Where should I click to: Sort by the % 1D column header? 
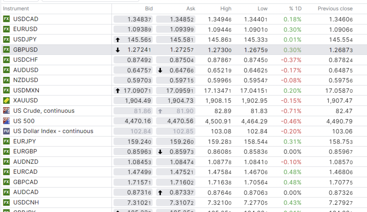tap(295, 9)
